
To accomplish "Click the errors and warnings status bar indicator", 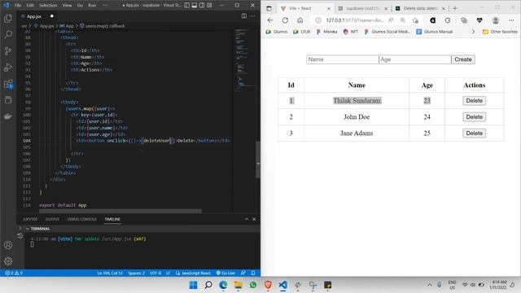I will point(14,273).
